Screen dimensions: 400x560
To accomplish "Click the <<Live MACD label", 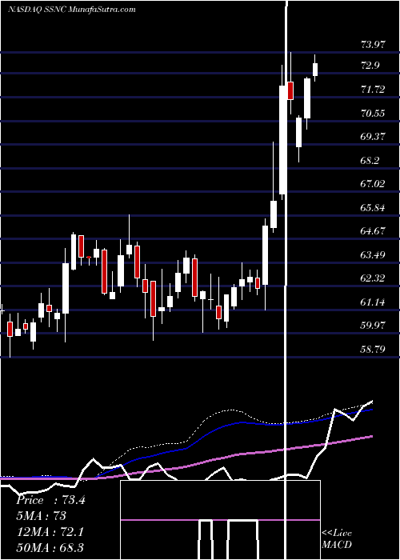I will (337, 539).
